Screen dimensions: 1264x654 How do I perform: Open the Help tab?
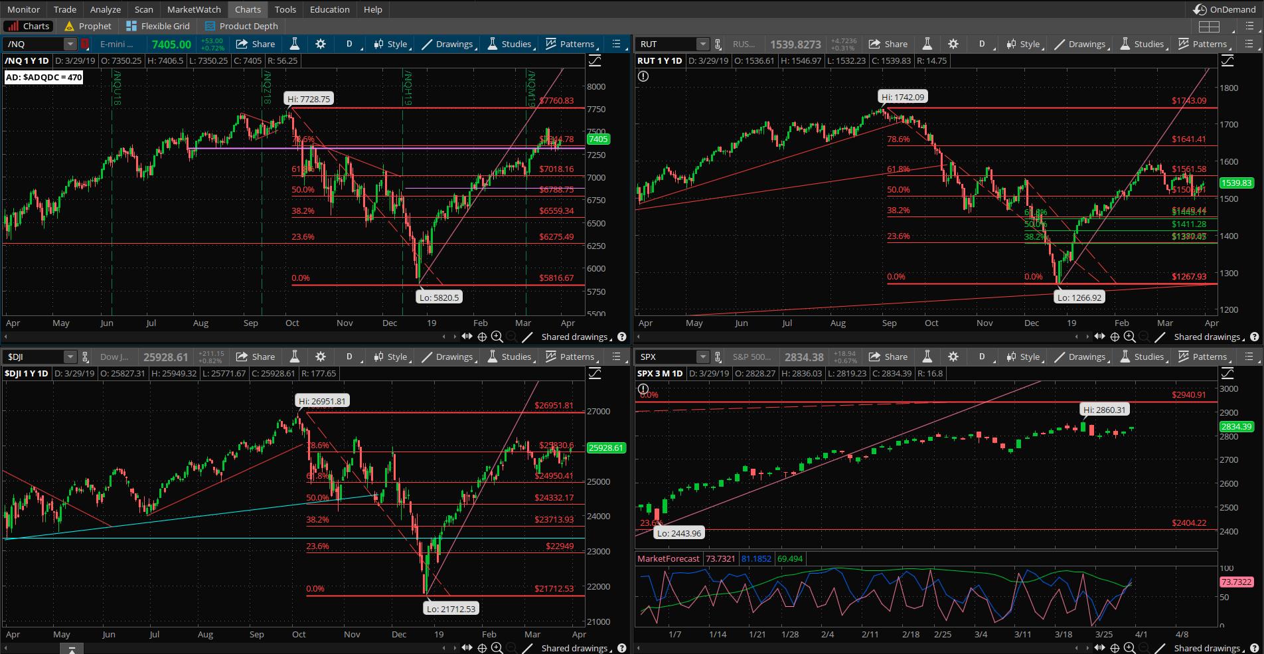point(373,9)
